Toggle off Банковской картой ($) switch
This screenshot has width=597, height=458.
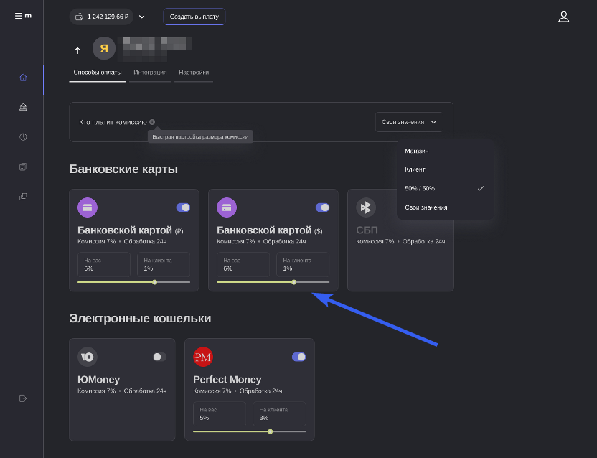click(x=322, y=207)
